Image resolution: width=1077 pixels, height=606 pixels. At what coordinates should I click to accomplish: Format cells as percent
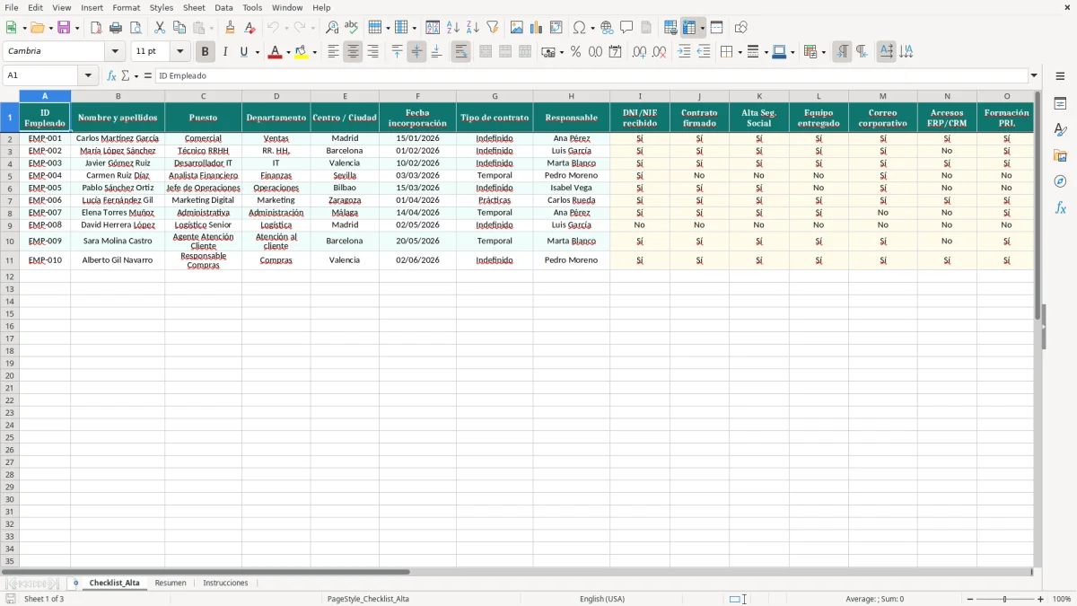pos(575,52)
